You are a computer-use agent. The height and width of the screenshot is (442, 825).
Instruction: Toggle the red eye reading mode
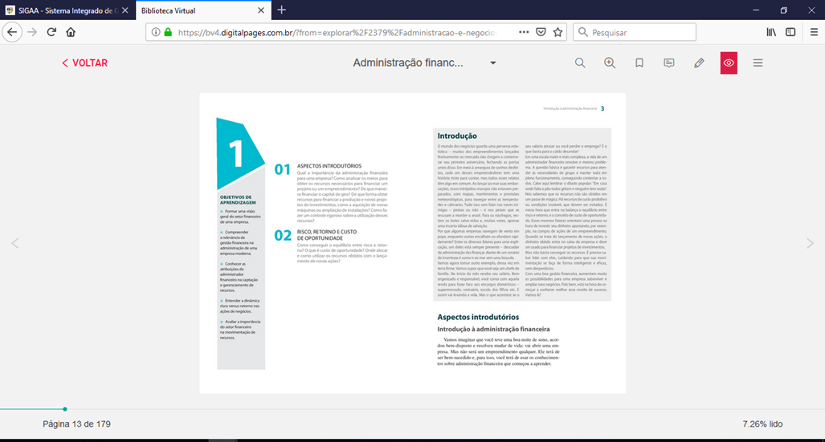(729, 63)
